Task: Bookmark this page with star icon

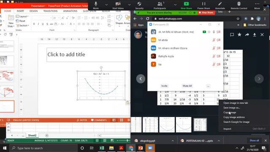Action: click(238, 19)
